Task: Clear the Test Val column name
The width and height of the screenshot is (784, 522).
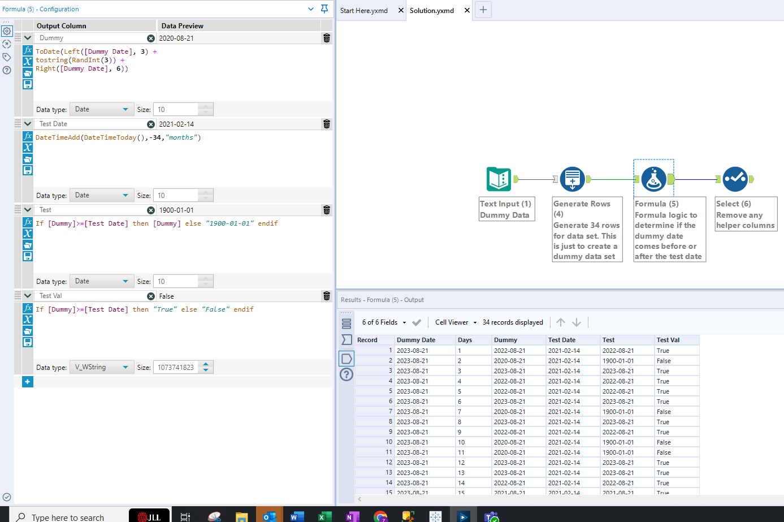Action: pyautogui.click(x=150, y=296)
